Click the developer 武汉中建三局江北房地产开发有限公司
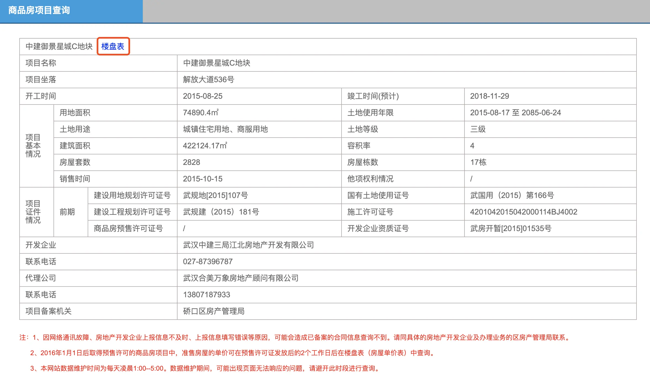 click(248, 245)
